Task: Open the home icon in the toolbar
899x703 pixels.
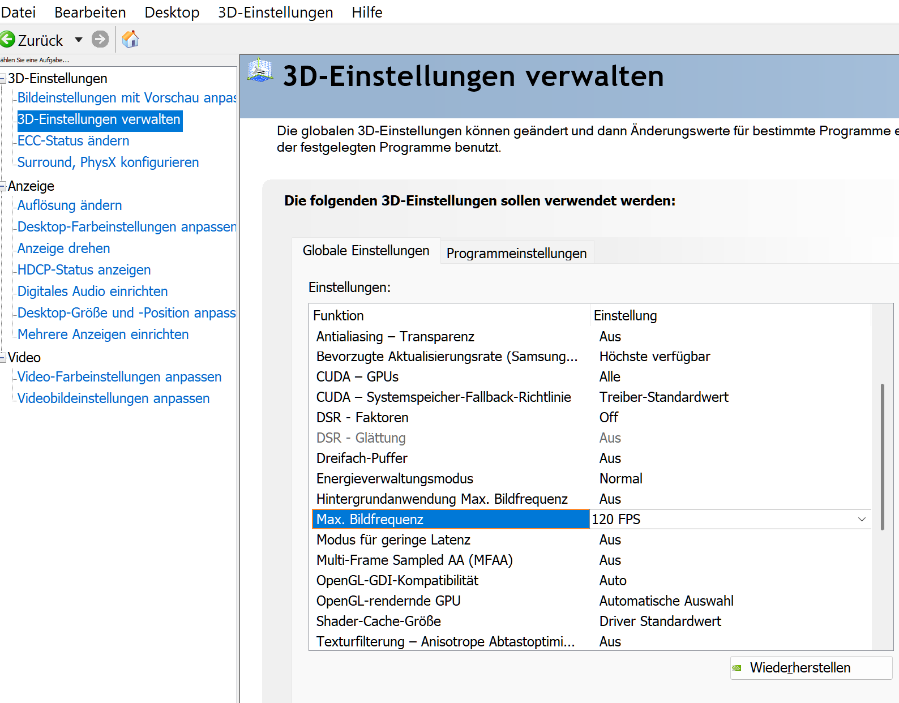Action: click(130, 40)
